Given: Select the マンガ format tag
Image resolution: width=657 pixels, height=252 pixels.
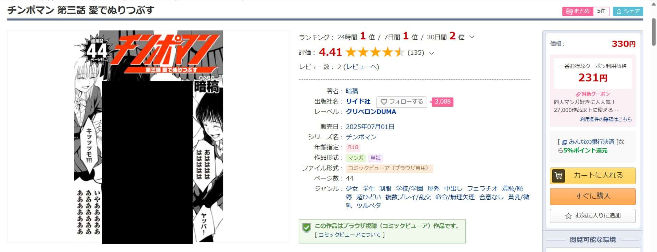Looking at the screenshot, I should click(356, 158).
